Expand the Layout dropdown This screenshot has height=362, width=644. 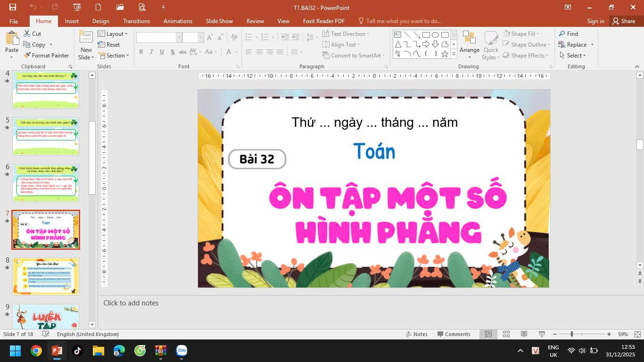tap(113, 34)
